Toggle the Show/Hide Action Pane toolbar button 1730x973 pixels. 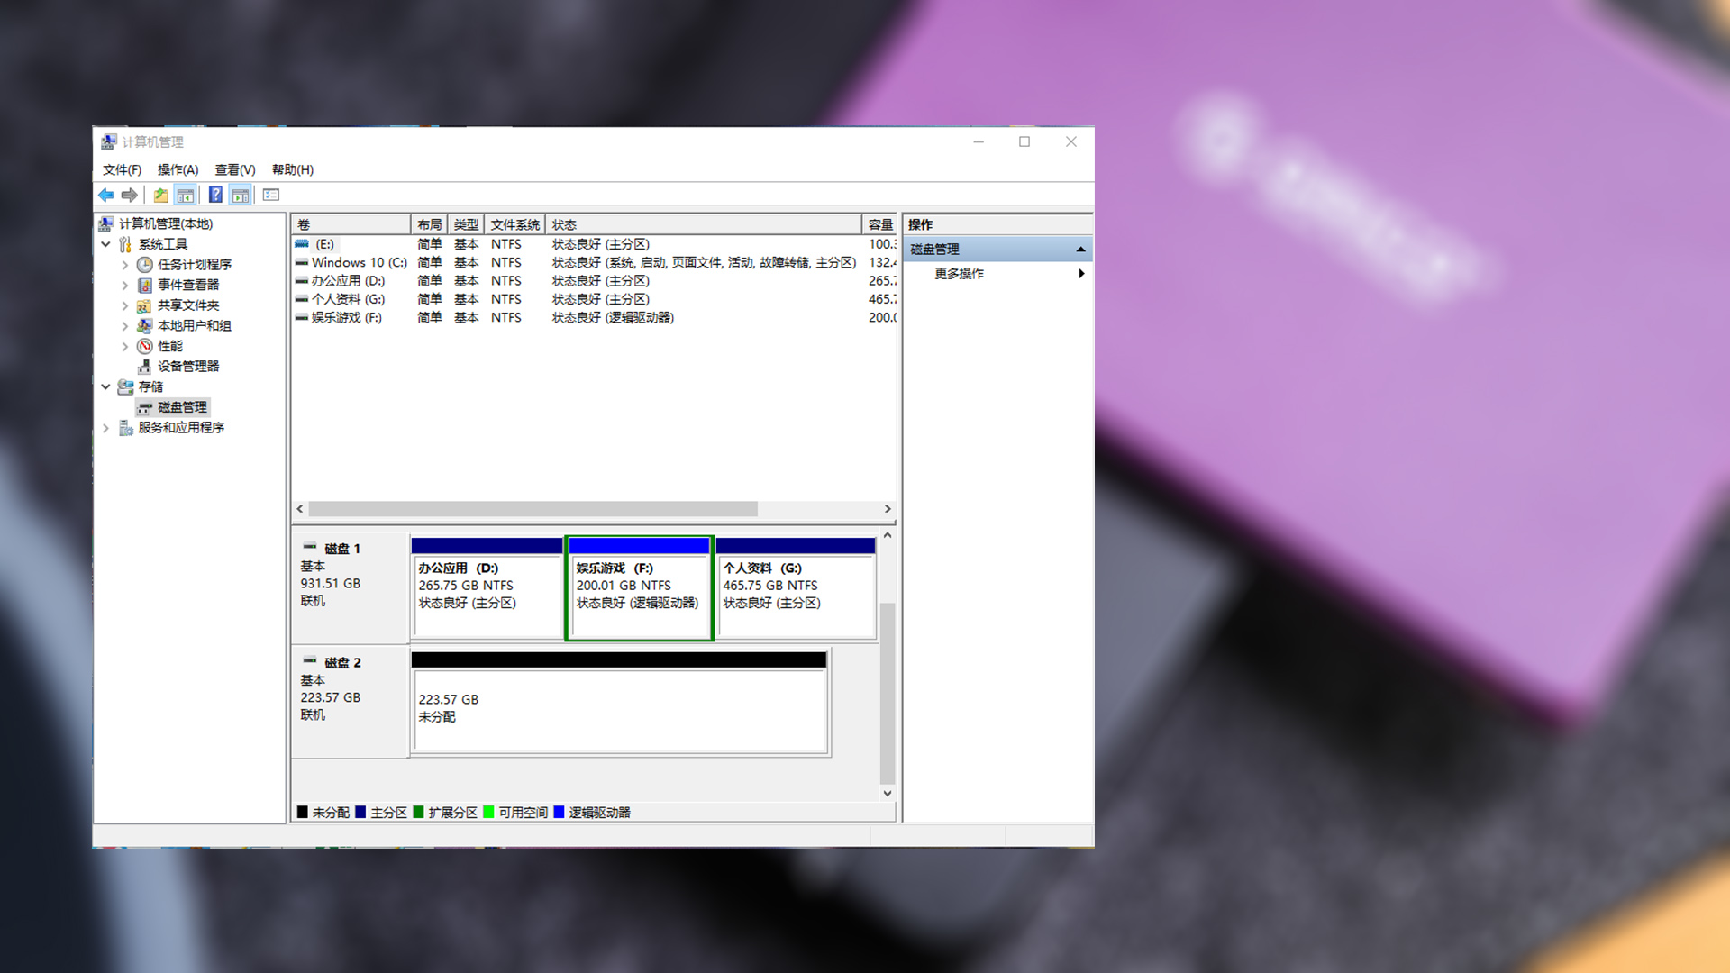click(241, 195)
